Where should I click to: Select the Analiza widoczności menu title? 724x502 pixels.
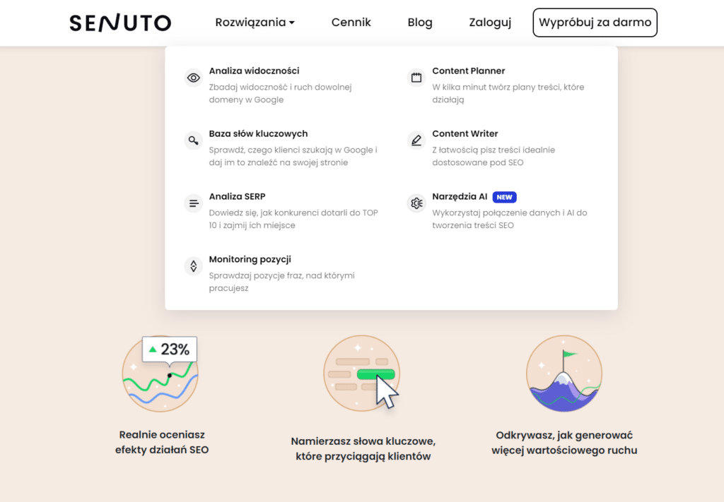click(254, 71)
